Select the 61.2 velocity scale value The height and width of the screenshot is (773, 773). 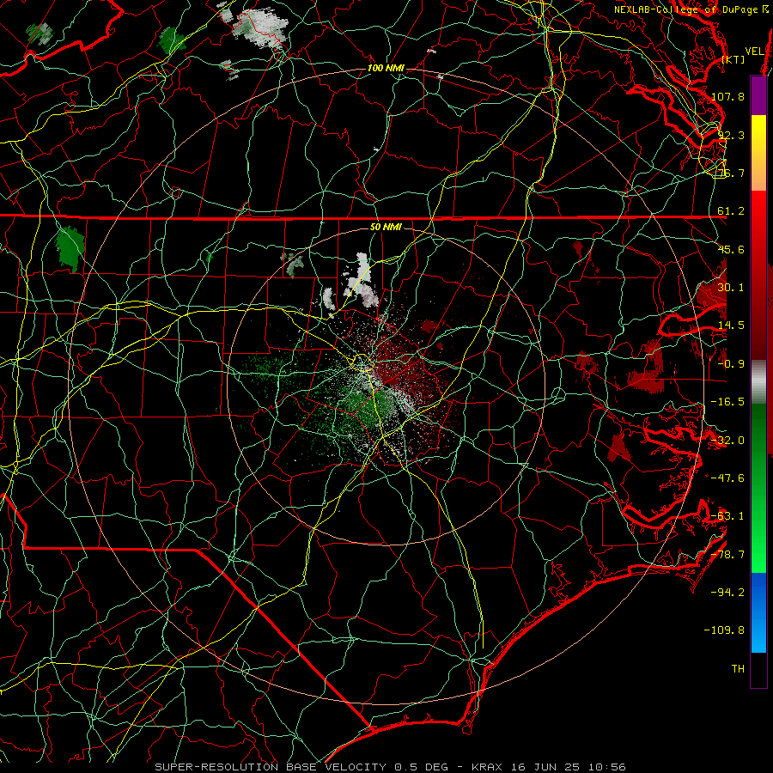(x=731, y=211)
